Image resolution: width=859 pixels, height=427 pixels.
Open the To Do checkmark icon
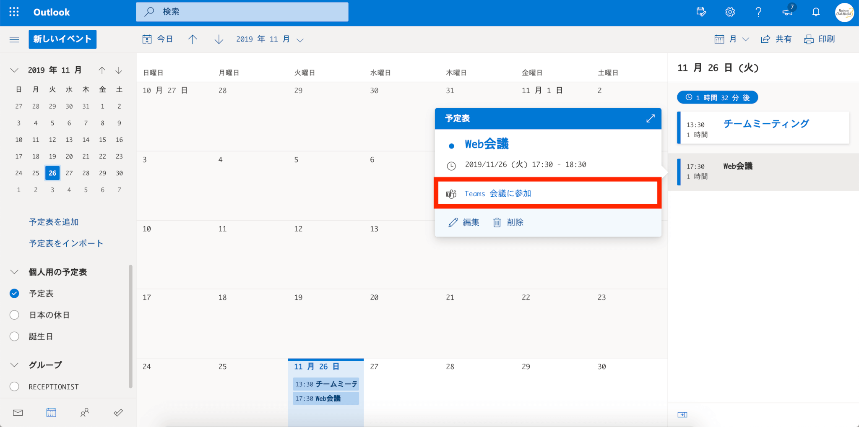point(118,413)
